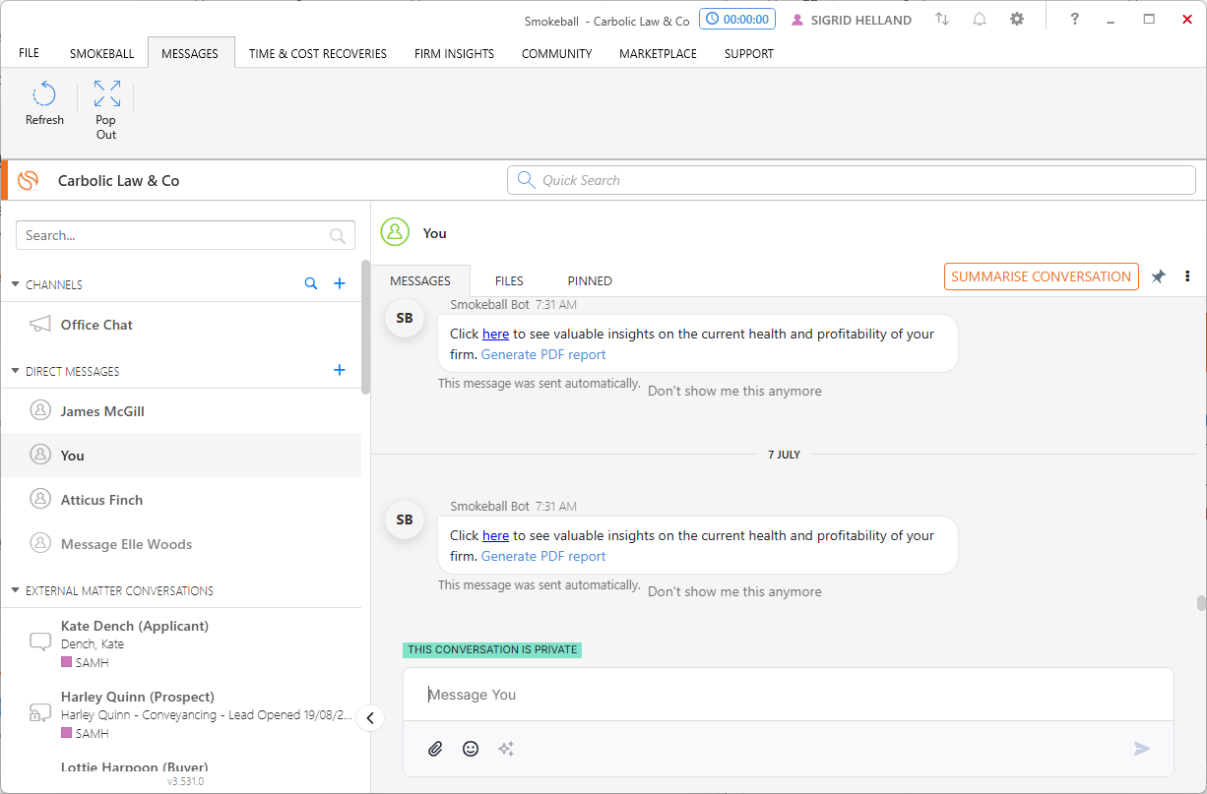Viewport: 1207px width, 794px height.
Task: Click Generate PDF report in 7 July message
Action: coord(543,556)
